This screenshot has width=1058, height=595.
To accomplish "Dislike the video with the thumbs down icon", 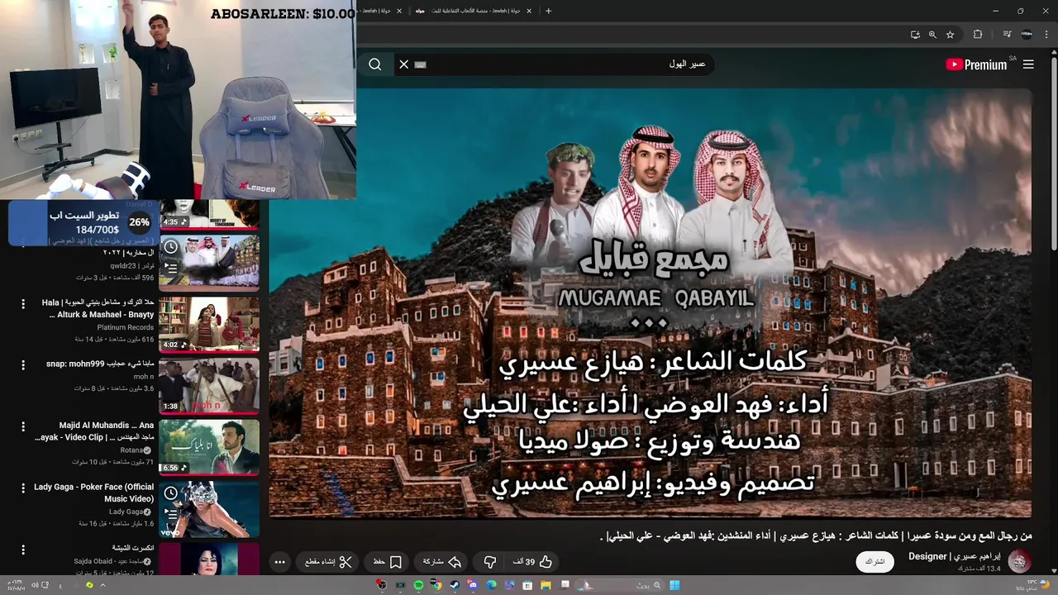I will pos(489,562).
